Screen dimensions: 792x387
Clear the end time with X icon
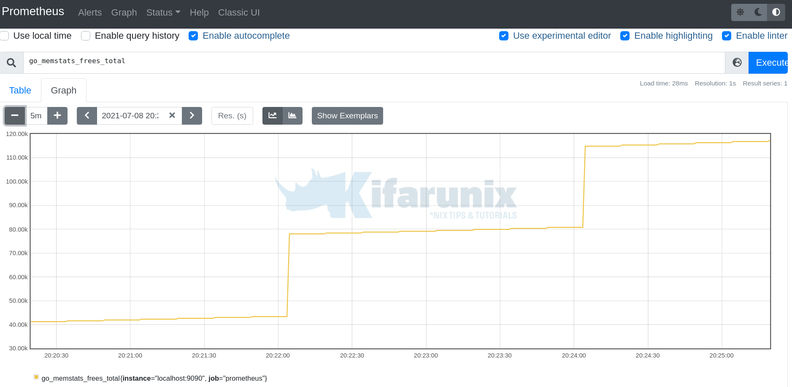coord(172,115)
